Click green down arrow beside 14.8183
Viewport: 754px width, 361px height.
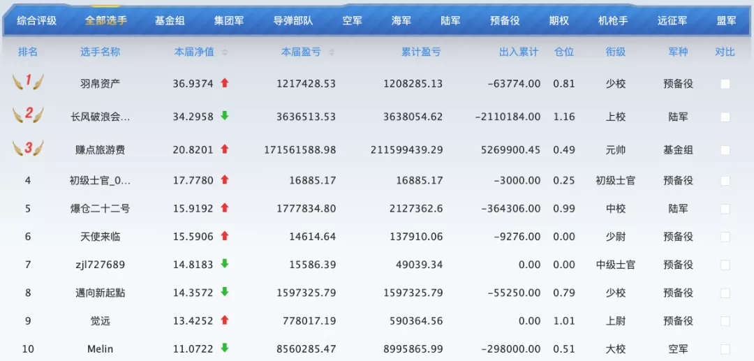tap(225, 264)
